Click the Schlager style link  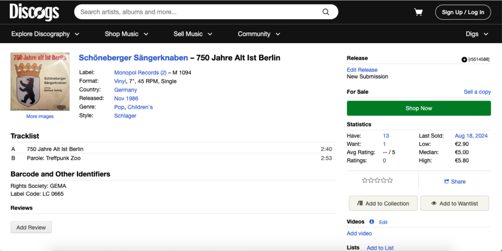(125, 116)
